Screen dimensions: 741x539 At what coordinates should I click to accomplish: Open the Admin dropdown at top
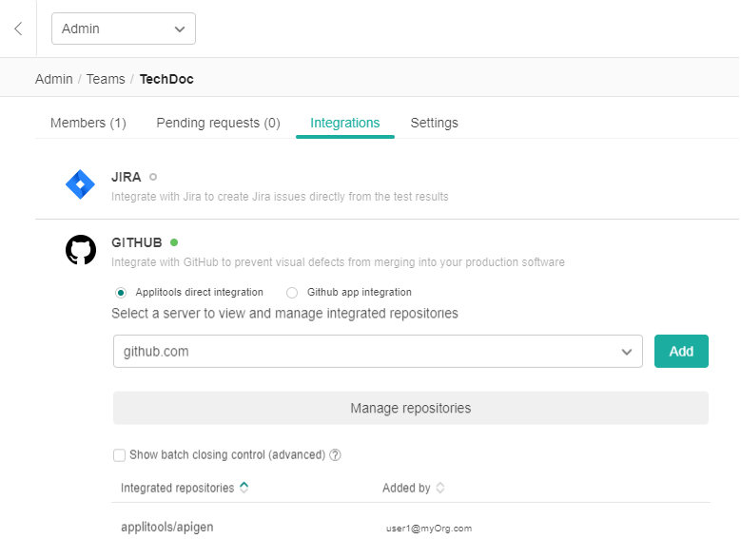[x=123, y=29]
